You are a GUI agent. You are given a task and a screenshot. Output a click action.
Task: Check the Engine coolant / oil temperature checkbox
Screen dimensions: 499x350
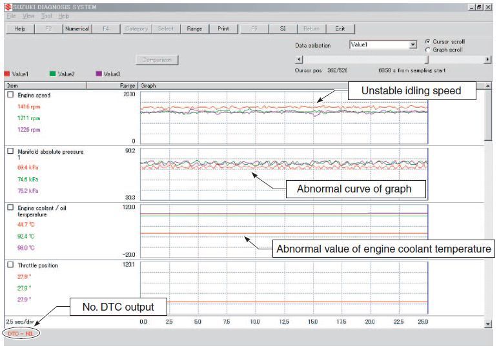point(10,207)
